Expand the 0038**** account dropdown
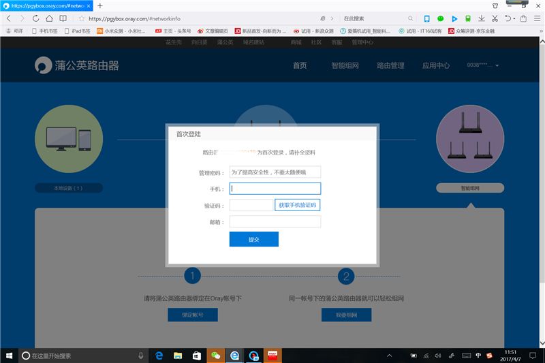Screen dimensions: 545x363 [483, 65]
